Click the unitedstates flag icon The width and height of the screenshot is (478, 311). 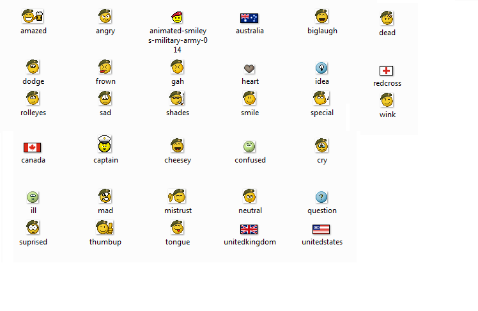tap(321, 229)
